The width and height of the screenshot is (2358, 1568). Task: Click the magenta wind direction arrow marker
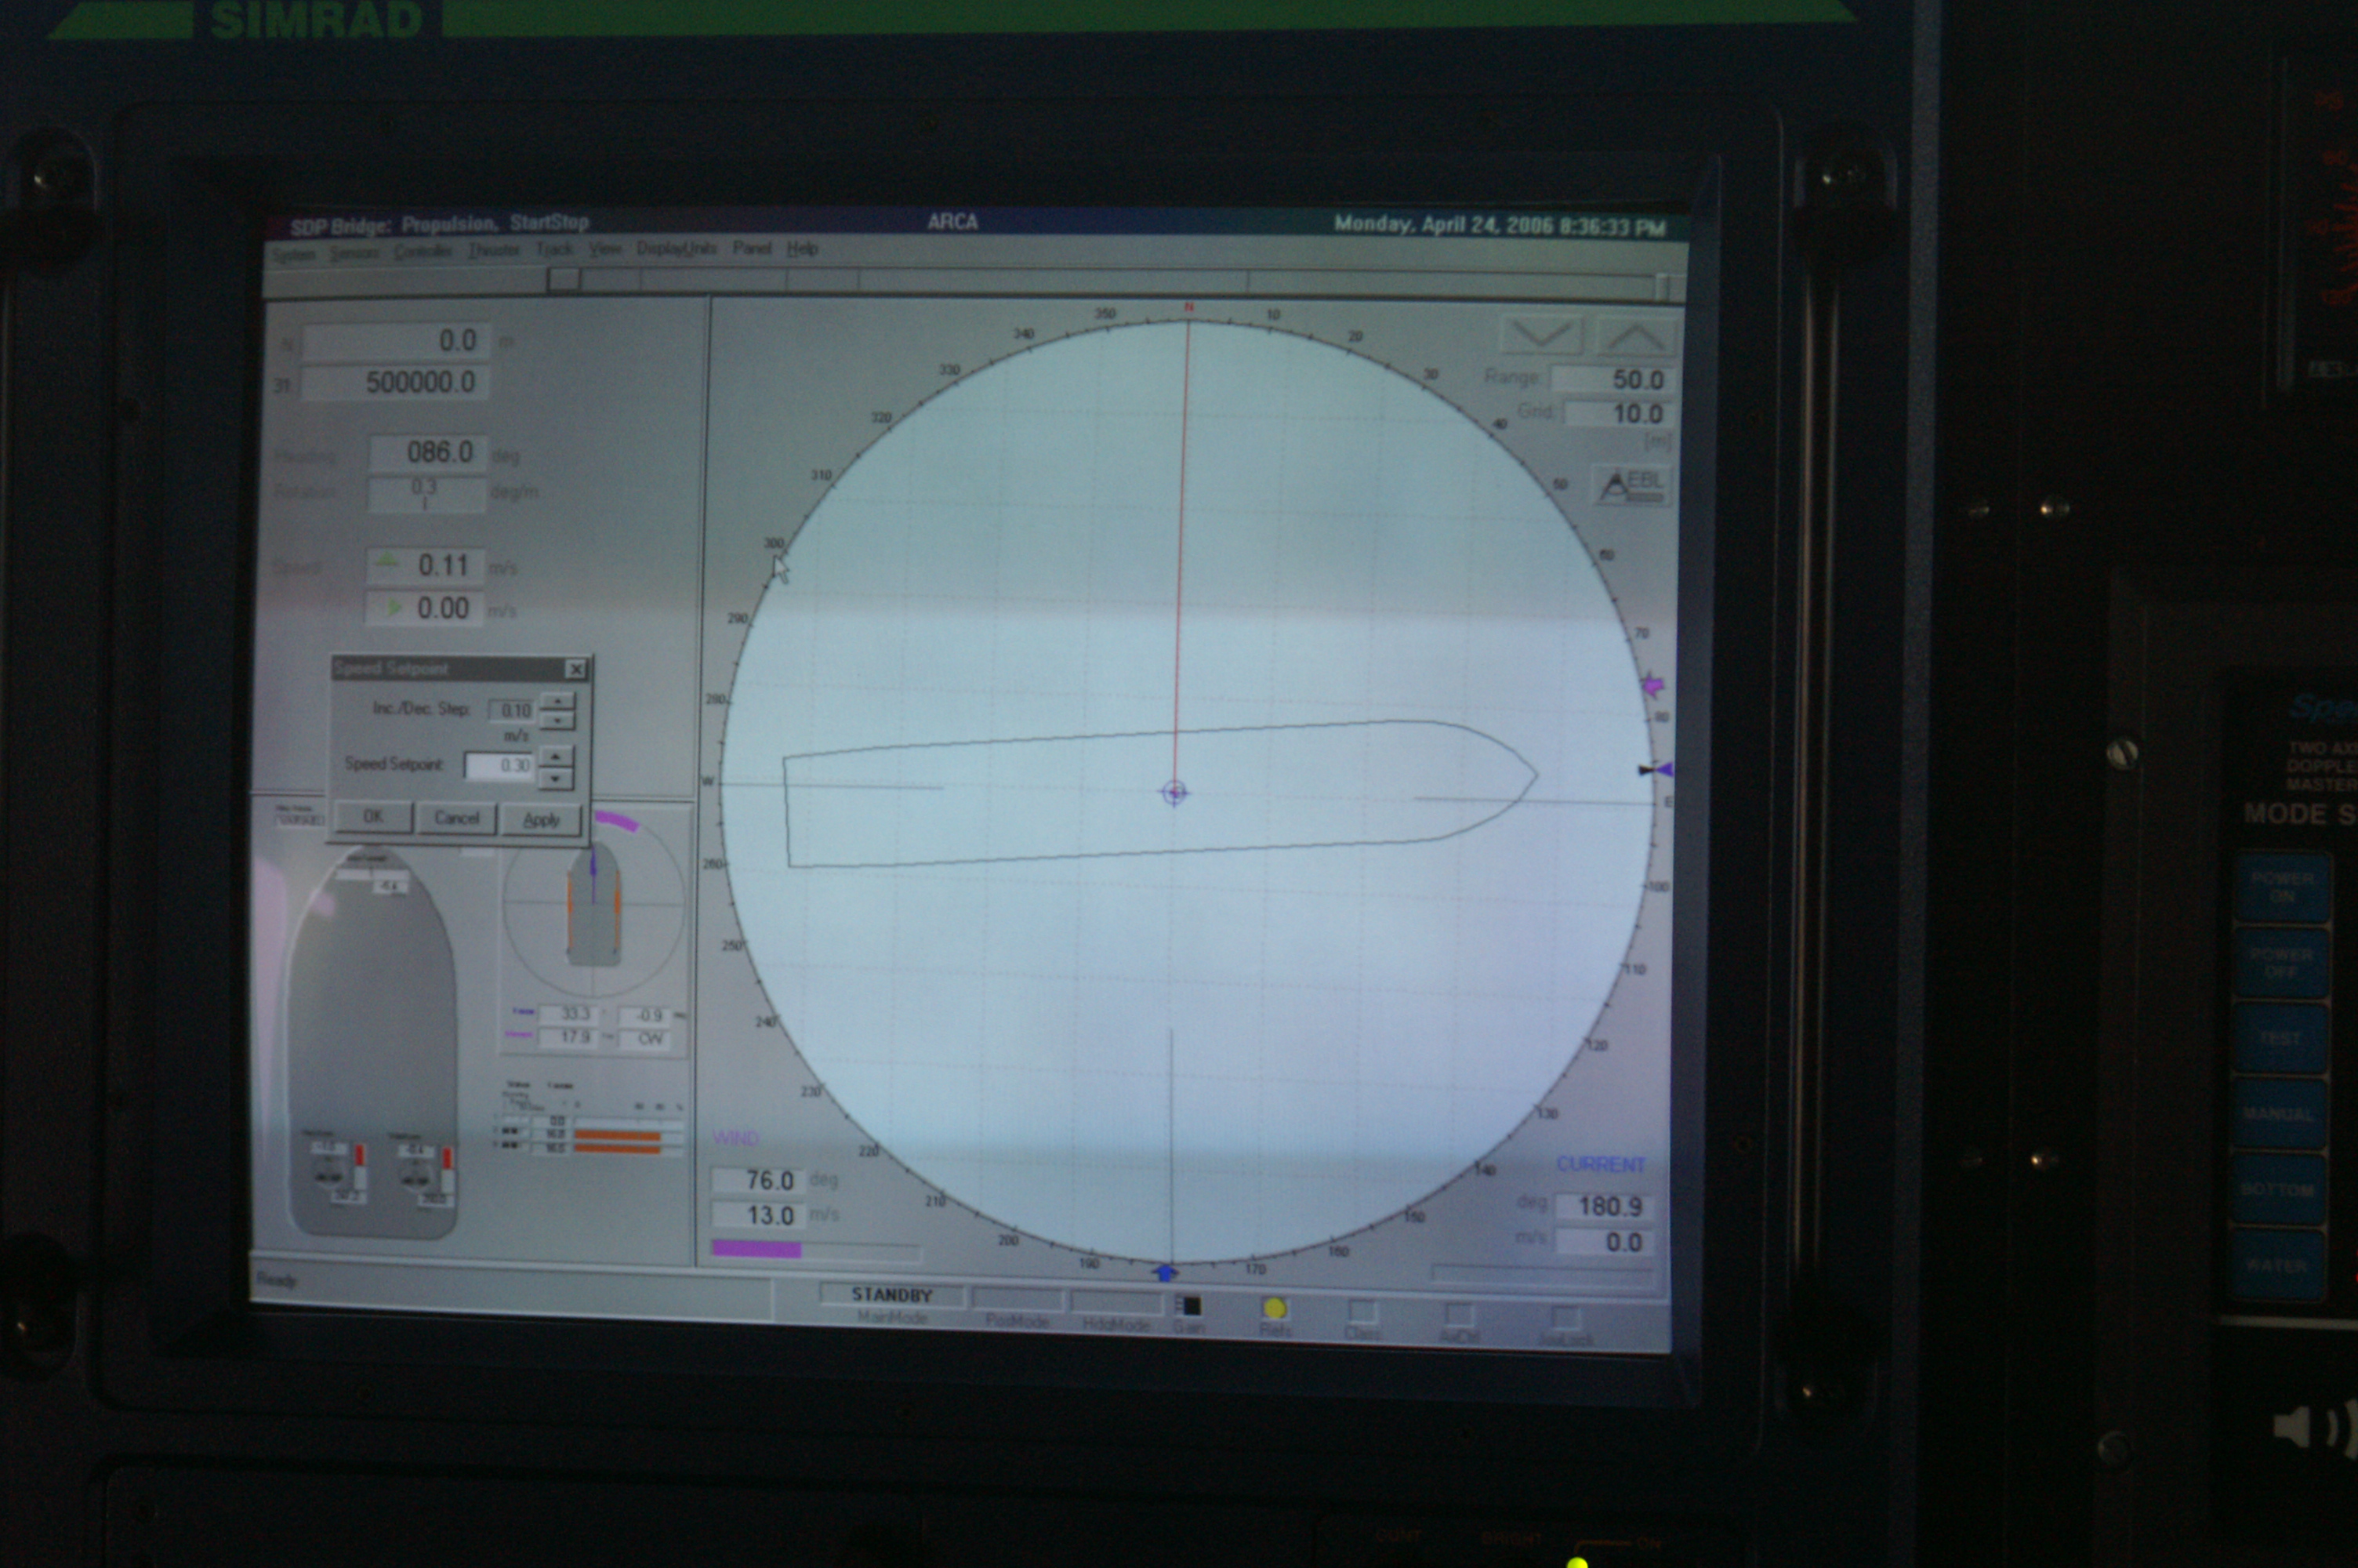tap(1653, 685)
